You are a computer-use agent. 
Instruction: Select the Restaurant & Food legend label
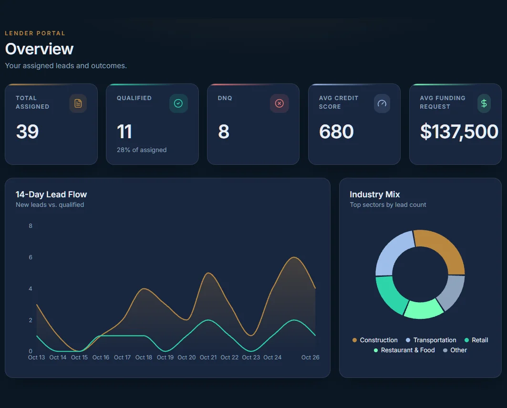tap(408, 350)
